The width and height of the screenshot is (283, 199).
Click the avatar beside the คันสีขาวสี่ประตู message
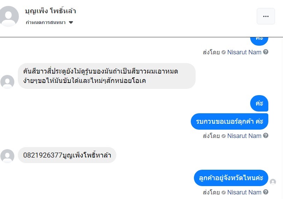point(7,82)
